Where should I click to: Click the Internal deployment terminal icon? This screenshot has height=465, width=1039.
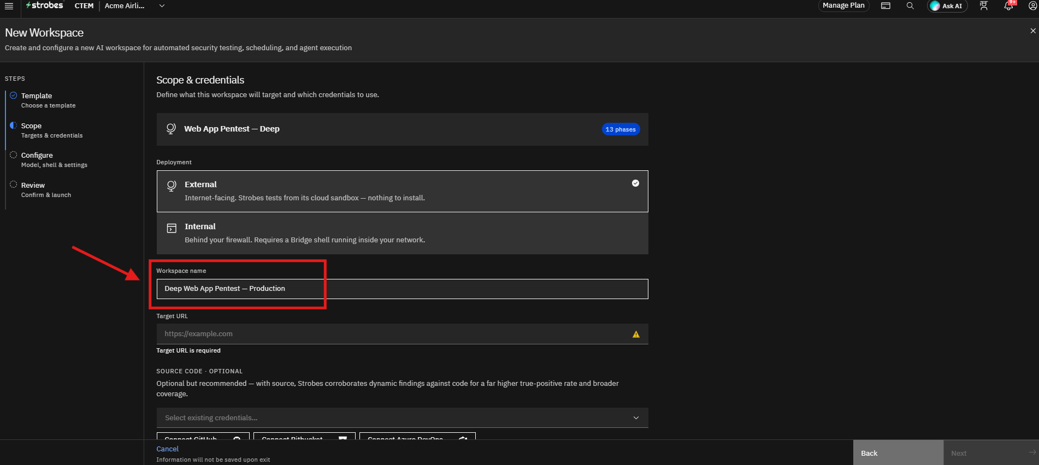(x=172, y=228)
